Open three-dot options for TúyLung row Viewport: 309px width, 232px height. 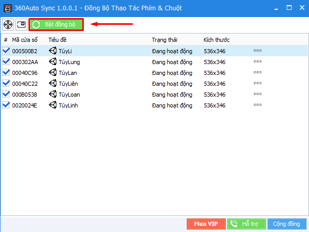click(257, 61)
